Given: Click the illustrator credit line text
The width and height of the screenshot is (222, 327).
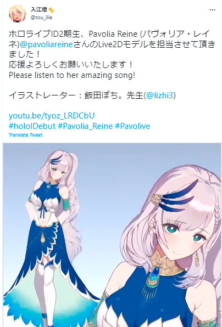Looking at the screenshot, I should tap(92, 95).
